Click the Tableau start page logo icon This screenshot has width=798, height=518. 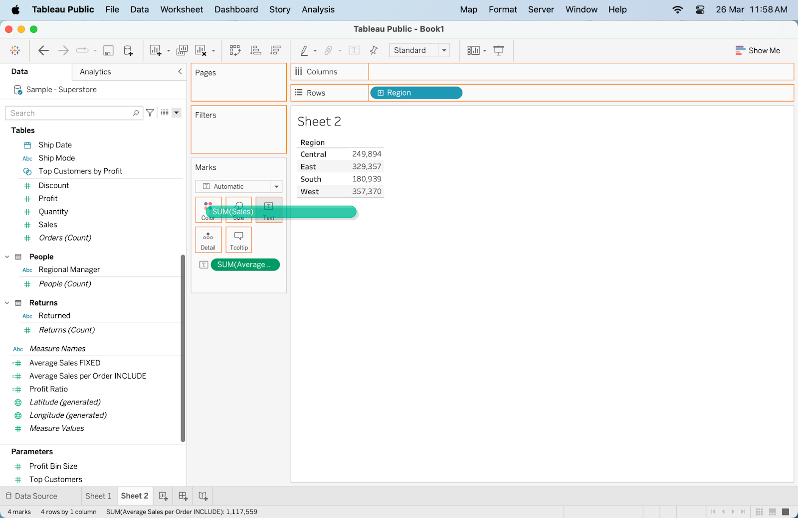pyautogui.click(x=15, y=50)
